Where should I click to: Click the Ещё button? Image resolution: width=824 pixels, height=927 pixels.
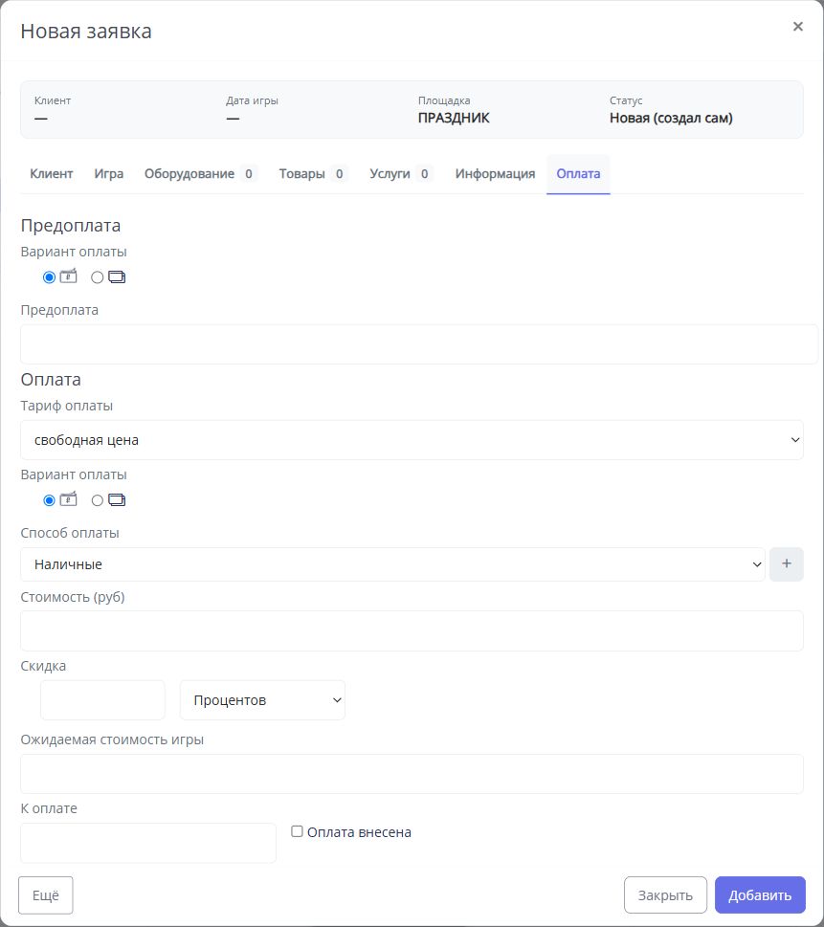click(46, 895)
